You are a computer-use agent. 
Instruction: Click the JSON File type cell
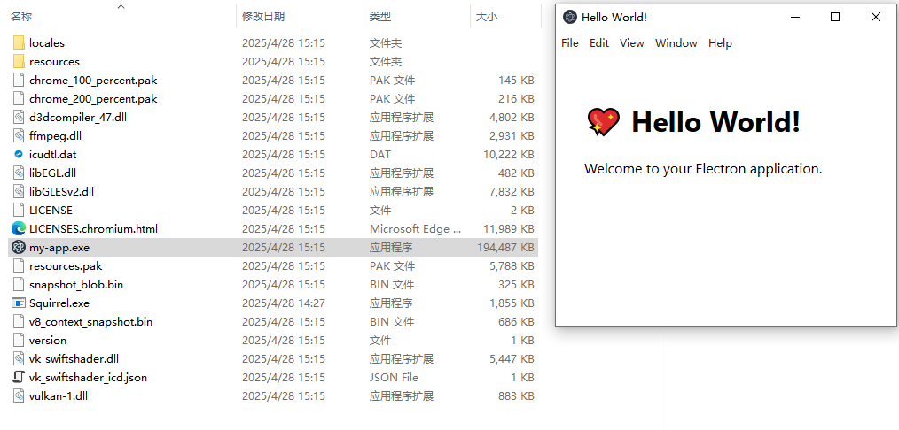click(394, 378)
